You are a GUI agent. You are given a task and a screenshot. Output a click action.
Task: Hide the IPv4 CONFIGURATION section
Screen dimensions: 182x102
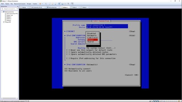tap(132, 36)
